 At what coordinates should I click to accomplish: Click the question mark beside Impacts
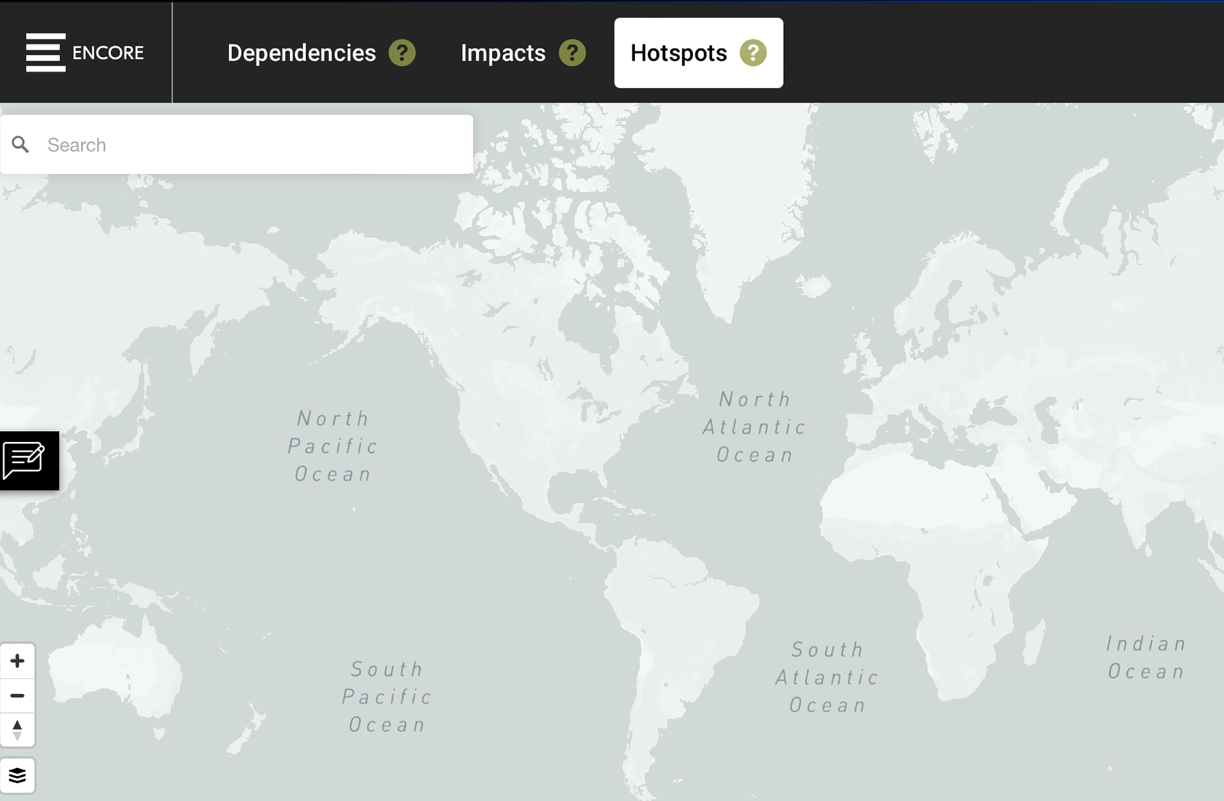pos(572,53)
